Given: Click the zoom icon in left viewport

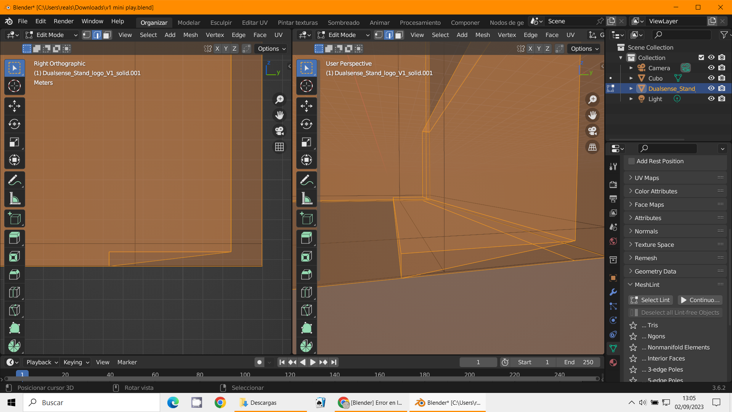Looking at the screenshot, I should click(279, 100).
